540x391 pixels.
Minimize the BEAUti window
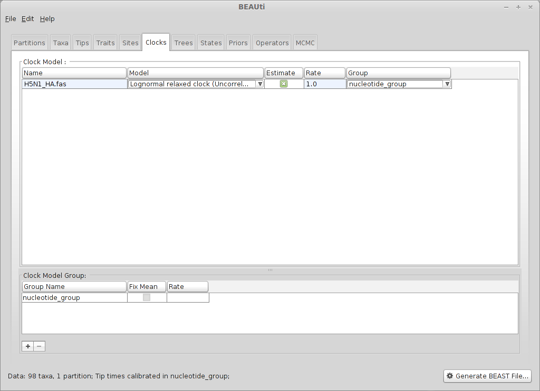[506, 7]
